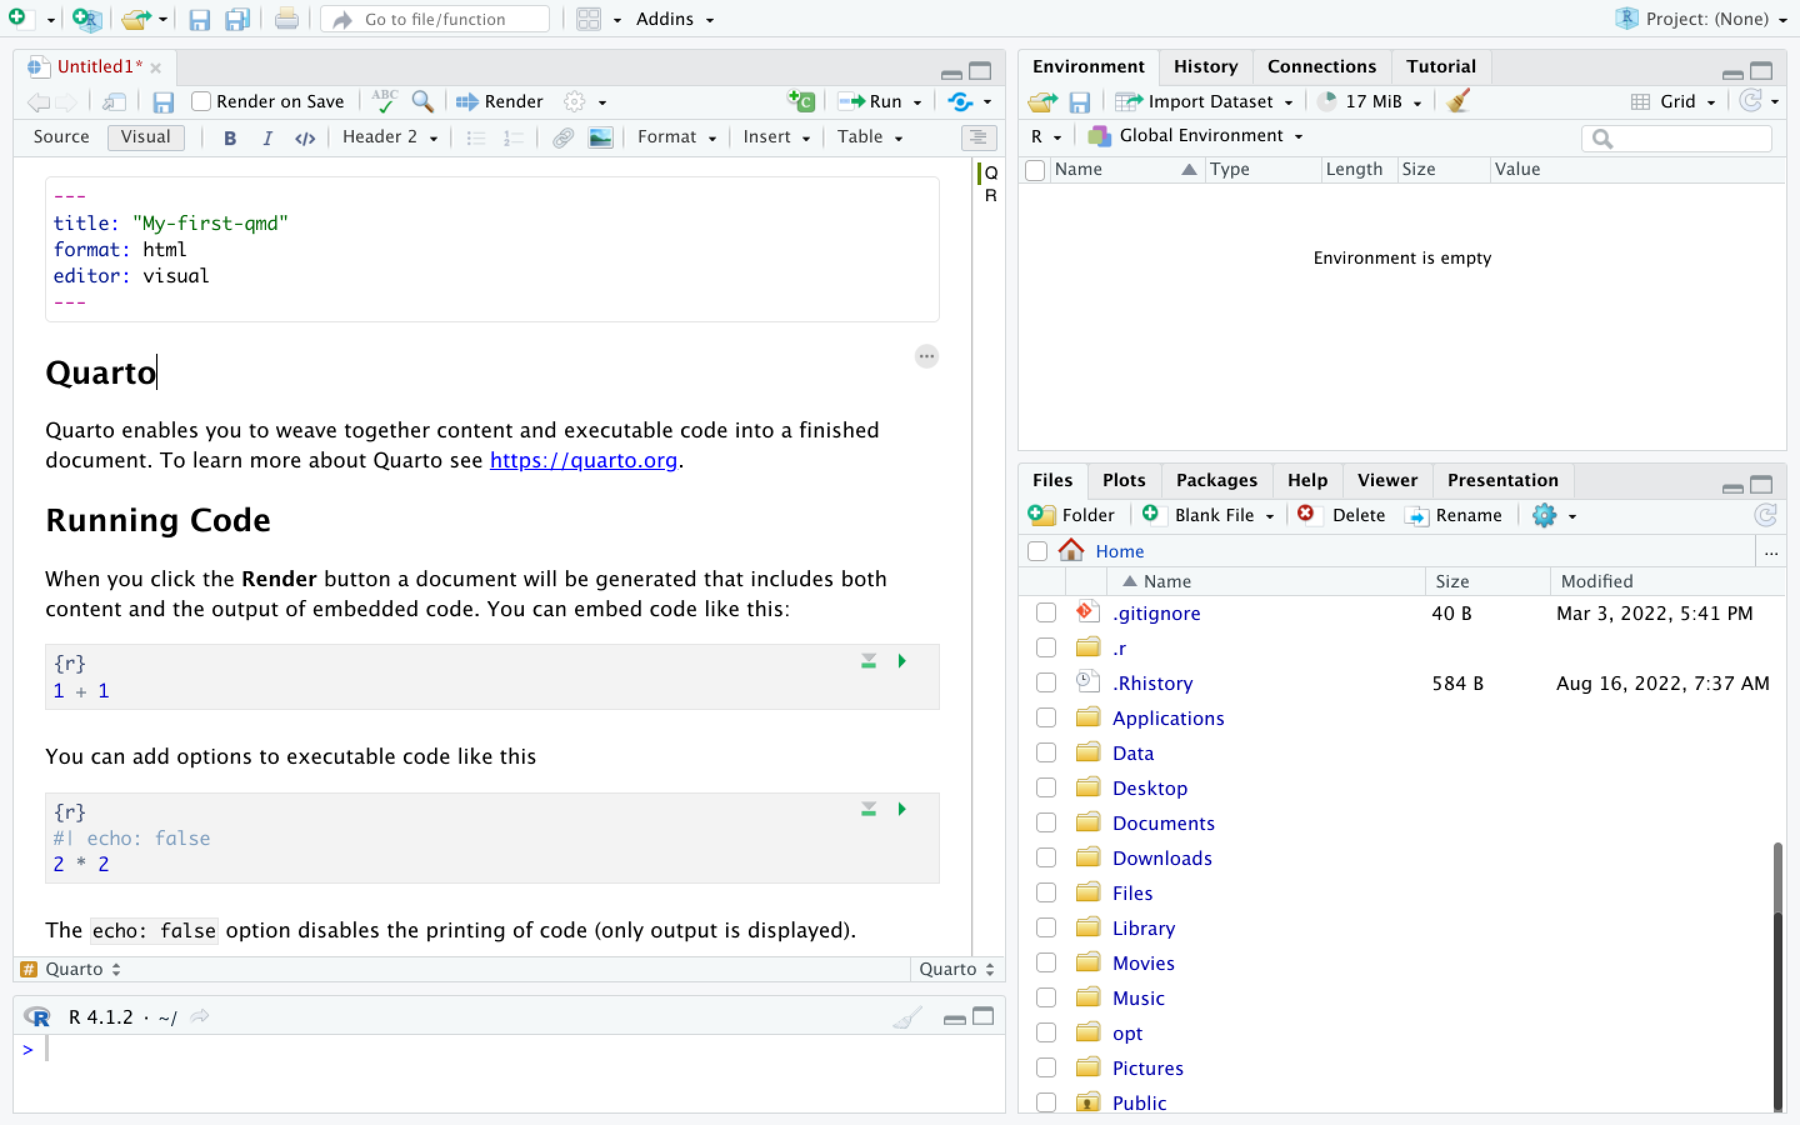Click the Open File folder icon
Viewport: 1800px width, 1125px height.
click(x=136, y=19)
